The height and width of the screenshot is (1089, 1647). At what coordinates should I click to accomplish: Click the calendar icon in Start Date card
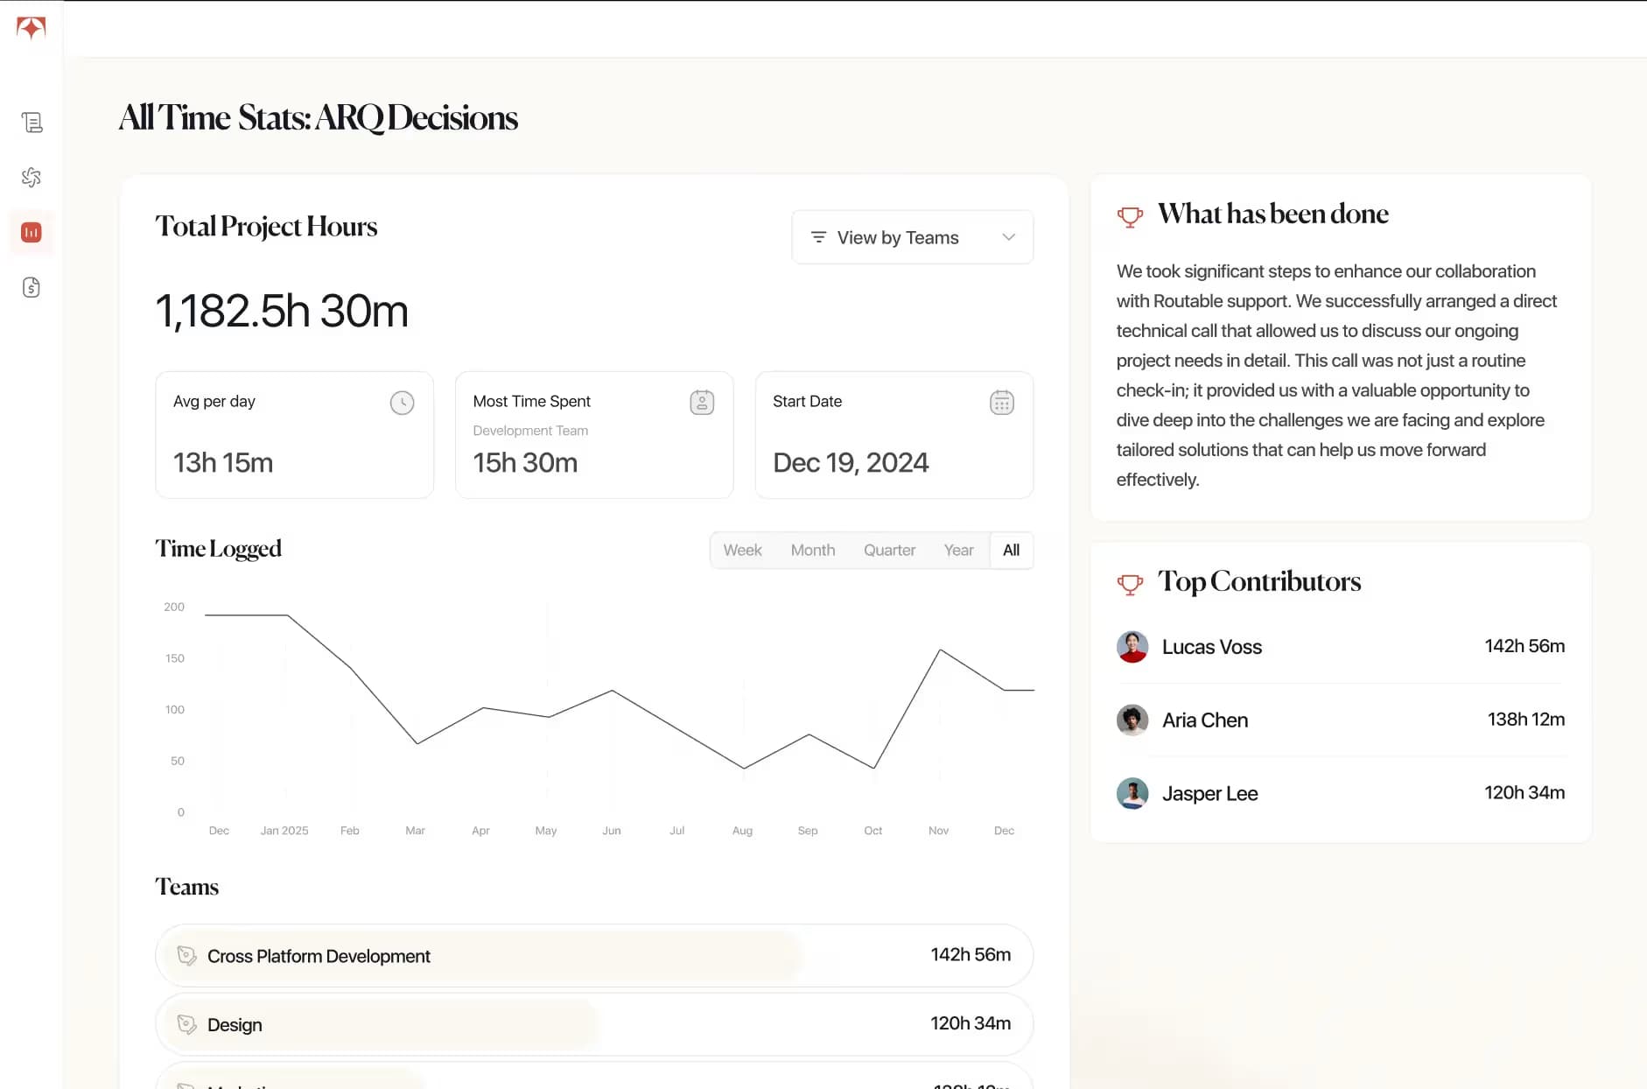tap(1002, 403)
